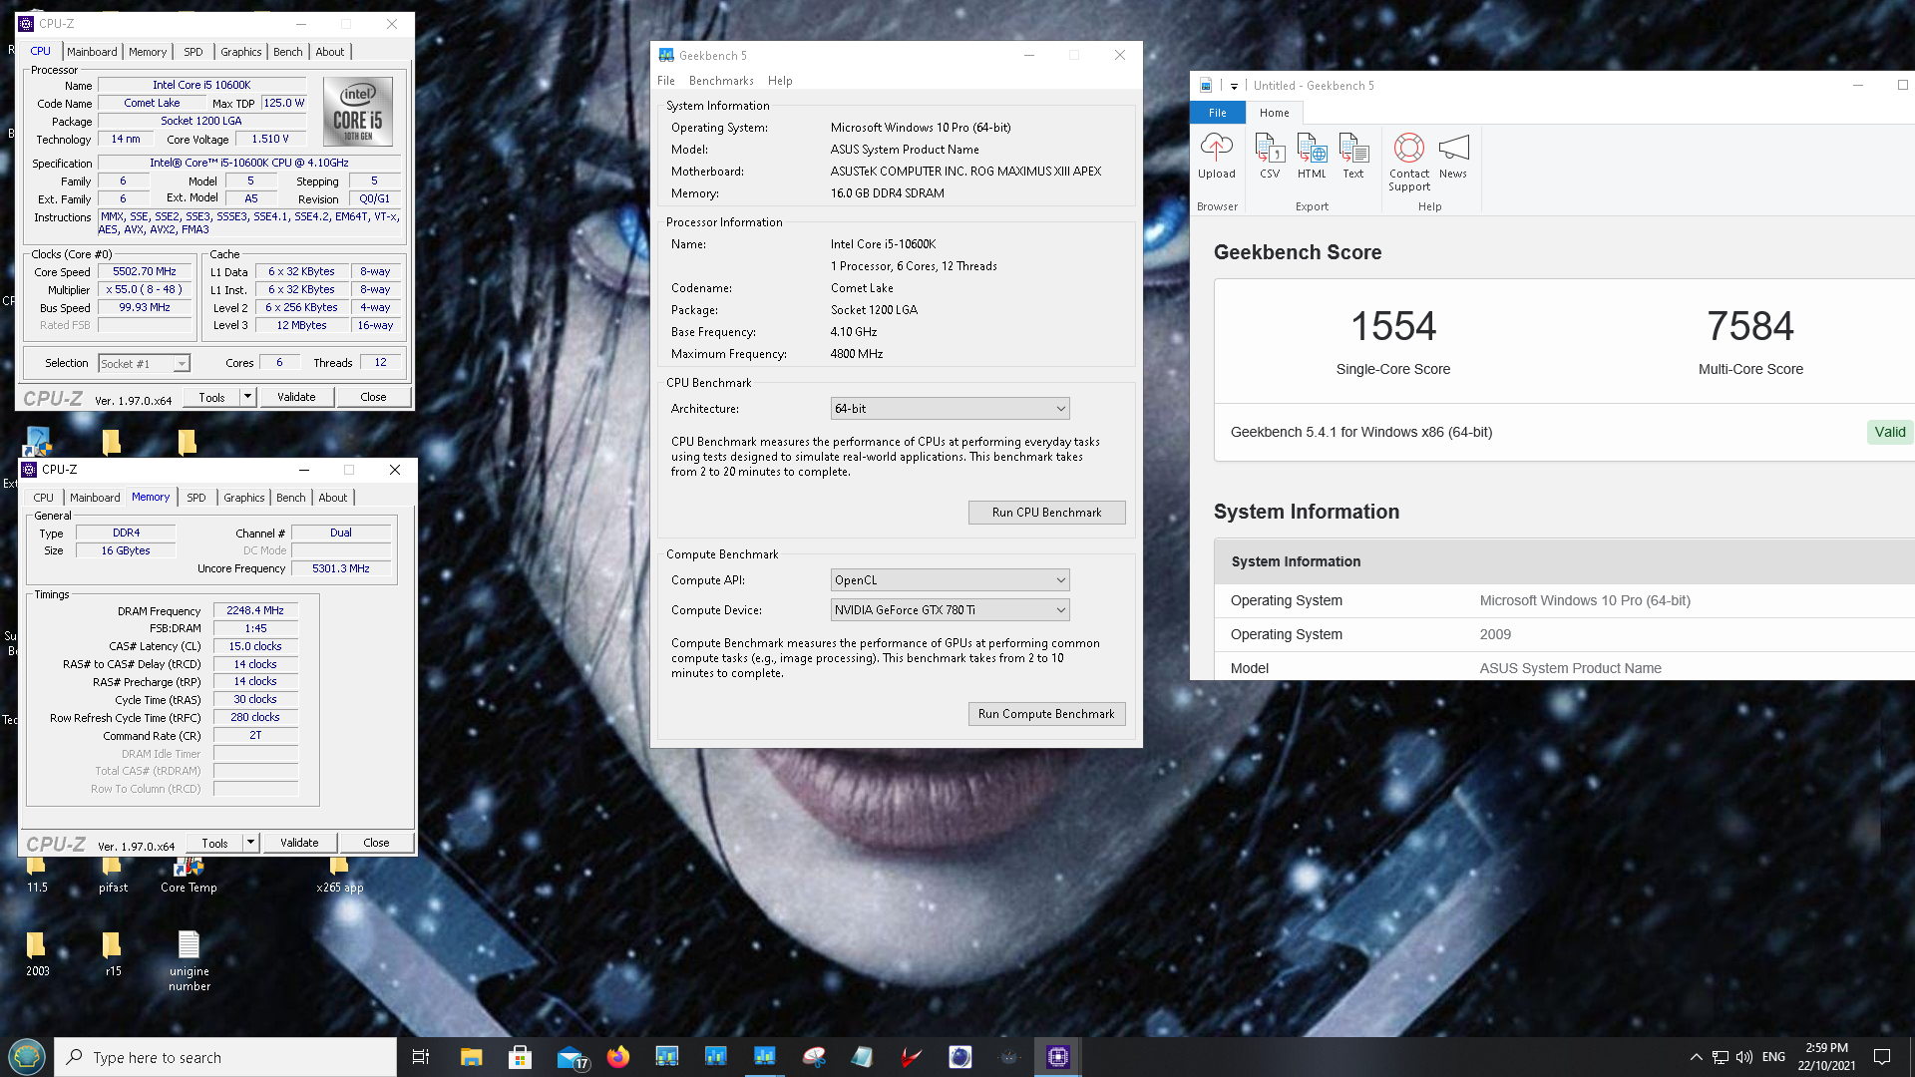Select the 11.5 desktop folder
The image size is (1915, 1077).
click(x=37, y=875)
